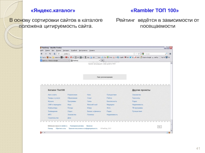Switch to the 'Рамблер' tab
The height and width of the screenshot is (153, 205).
(x=85, y=60)
